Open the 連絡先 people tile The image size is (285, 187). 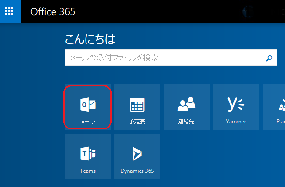click(x=187, y=107)
